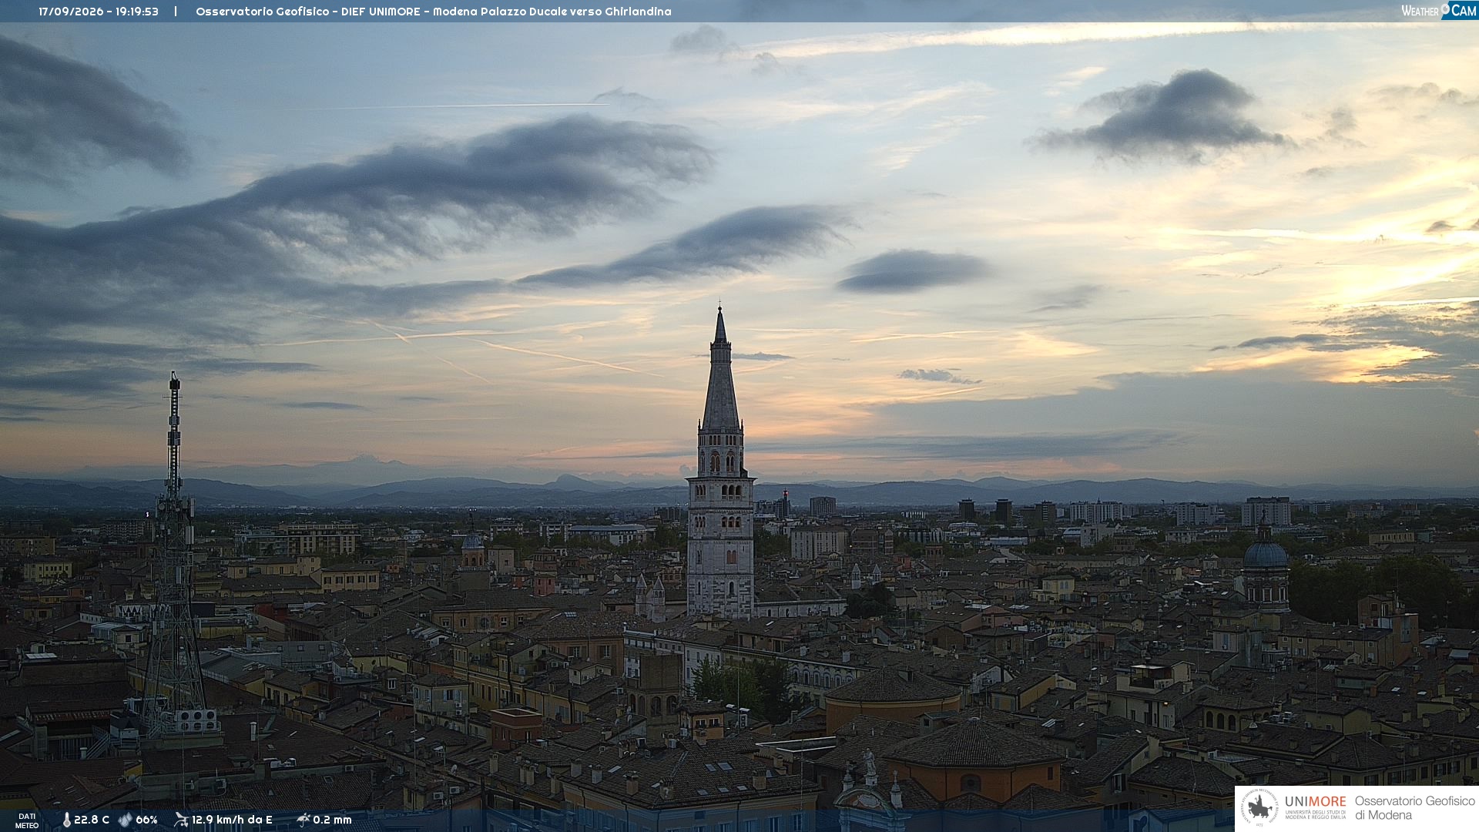
Task: Click the domed church on the right
Action: click(1265, 566)
